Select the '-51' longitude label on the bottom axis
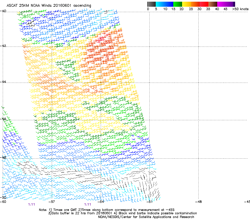The width and height of the screenshot is (250, 219). (150, 202)
